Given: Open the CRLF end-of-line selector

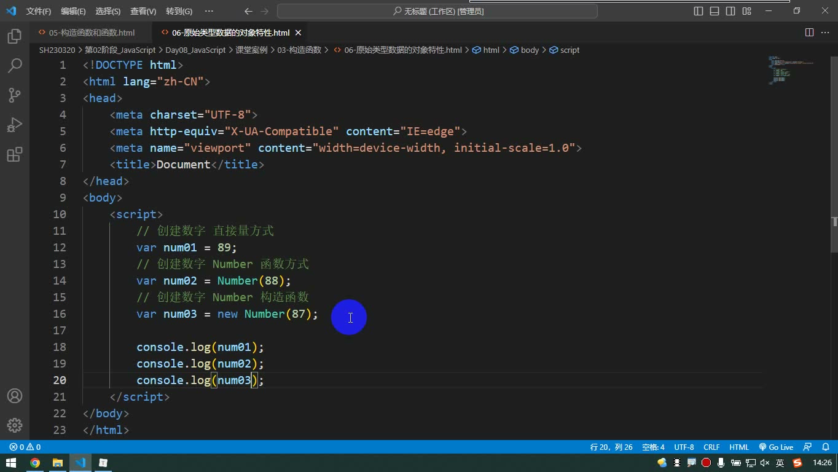Looking at the screenshot, I should (x=711, y=447).
